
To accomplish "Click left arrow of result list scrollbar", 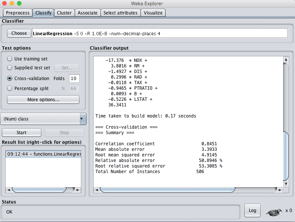I will [x=9, y=190].
